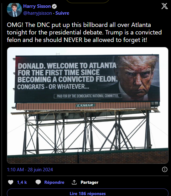Screen dimensions: 171x196
Task: Open Harry Sisson's profile avatar
Action: coord(14,10)
